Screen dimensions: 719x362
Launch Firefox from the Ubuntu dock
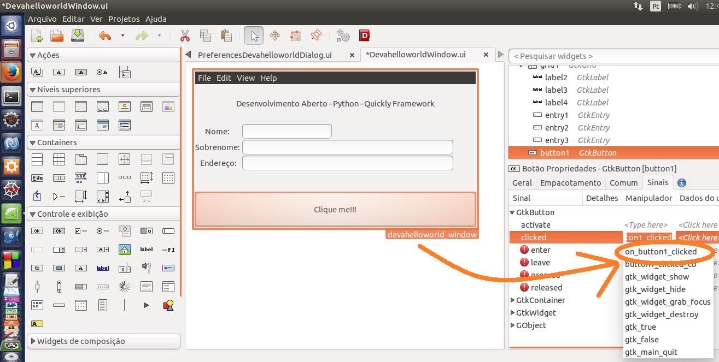click(x=12, y=73)
